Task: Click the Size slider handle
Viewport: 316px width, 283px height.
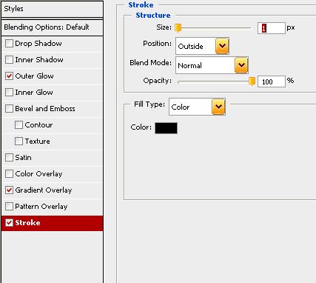Action: pyautogui.click(x=178, y=28)
